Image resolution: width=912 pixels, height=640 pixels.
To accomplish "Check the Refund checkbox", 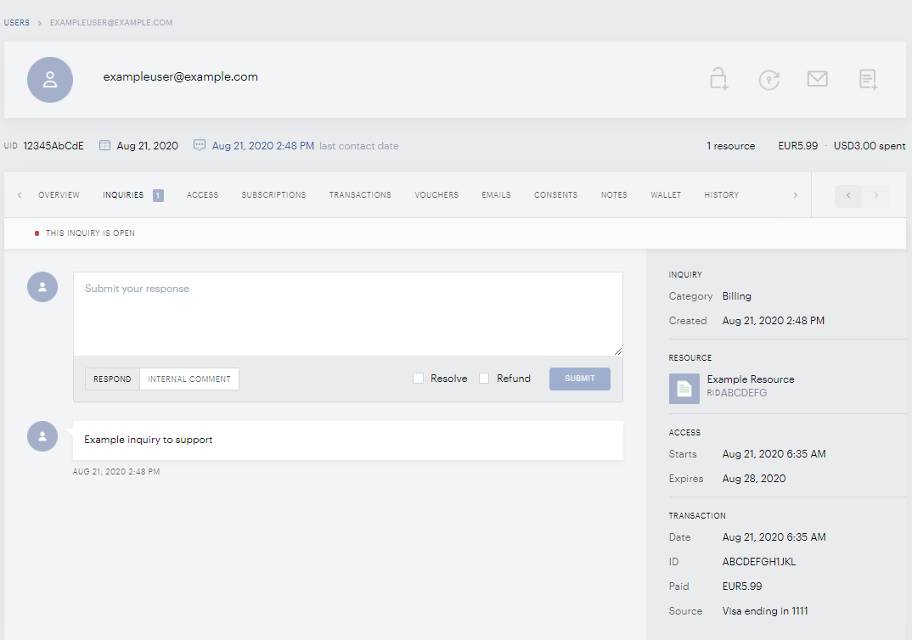I will 484,379.
